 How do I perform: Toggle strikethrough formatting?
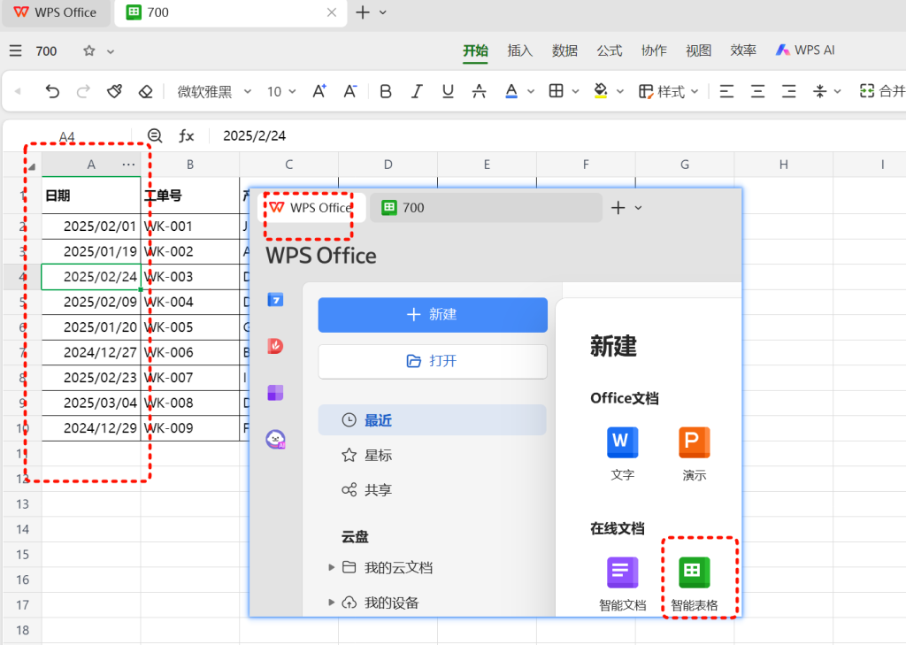(x=479, y=91)
